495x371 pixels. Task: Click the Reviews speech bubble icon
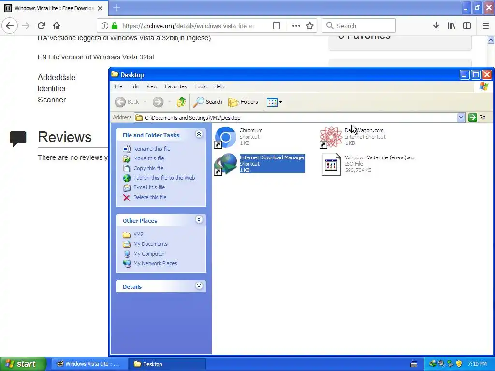18,139
